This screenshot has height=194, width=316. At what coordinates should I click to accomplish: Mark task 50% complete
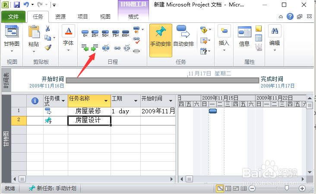click(x=105, y=33)
